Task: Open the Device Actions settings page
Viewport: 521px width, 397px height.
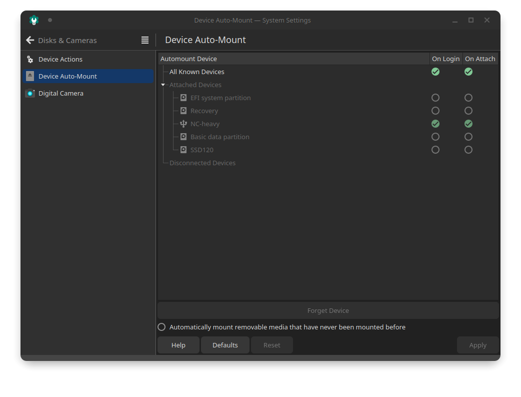Action: pos(60,59)
